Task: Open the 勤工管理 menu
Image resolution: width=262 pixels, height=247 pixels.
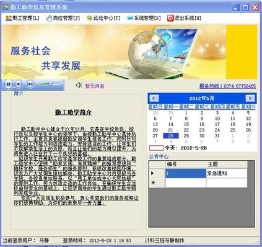Action: (22, 18)
